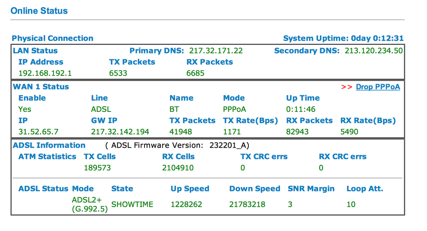Screen dimensions: 427x231
Task: Click Up Speed value 1228262
Action: [x=186, y=205]
